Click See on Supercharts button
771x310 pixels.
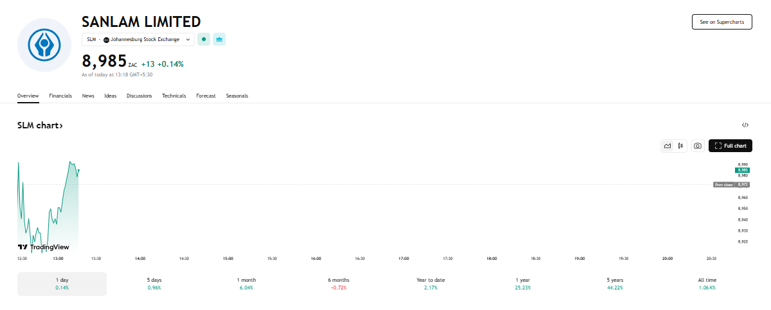(x=721, y=22)
